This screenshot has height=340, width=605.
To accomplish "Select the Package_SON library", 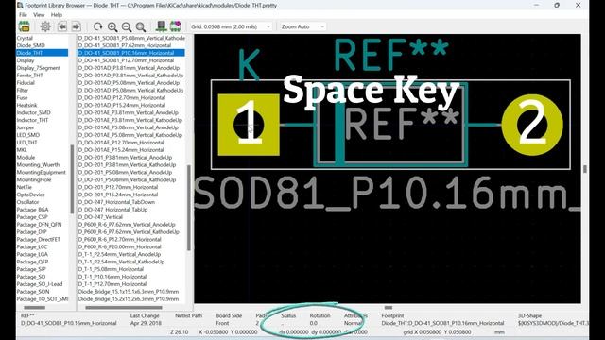I will coord(33,292).
